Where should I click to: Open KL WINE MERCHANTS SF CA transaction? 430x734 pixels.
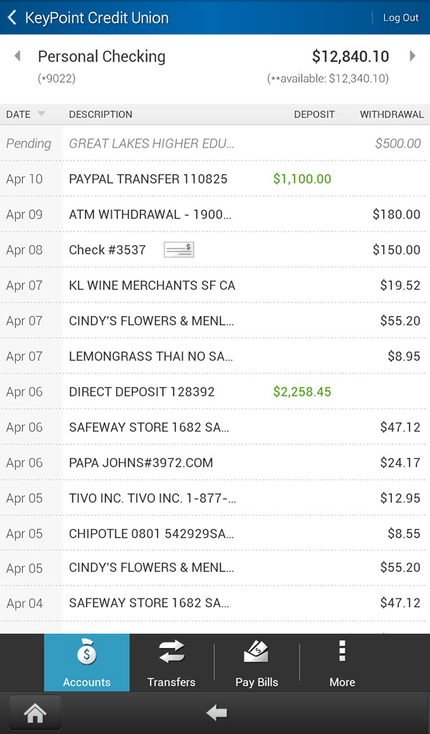coord(215,285)
